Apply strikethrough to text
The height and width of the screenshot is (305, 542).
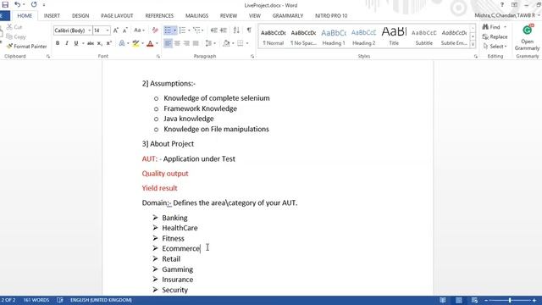pos(91,43)
